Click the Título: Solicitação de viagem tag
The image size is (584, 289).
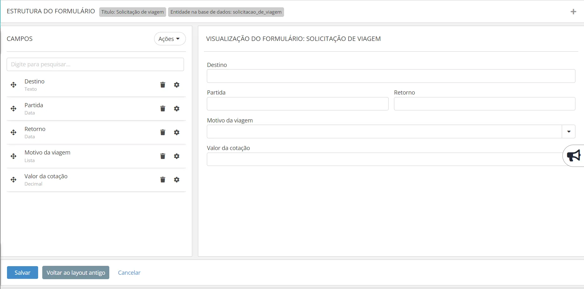click(x=132, y=12)
